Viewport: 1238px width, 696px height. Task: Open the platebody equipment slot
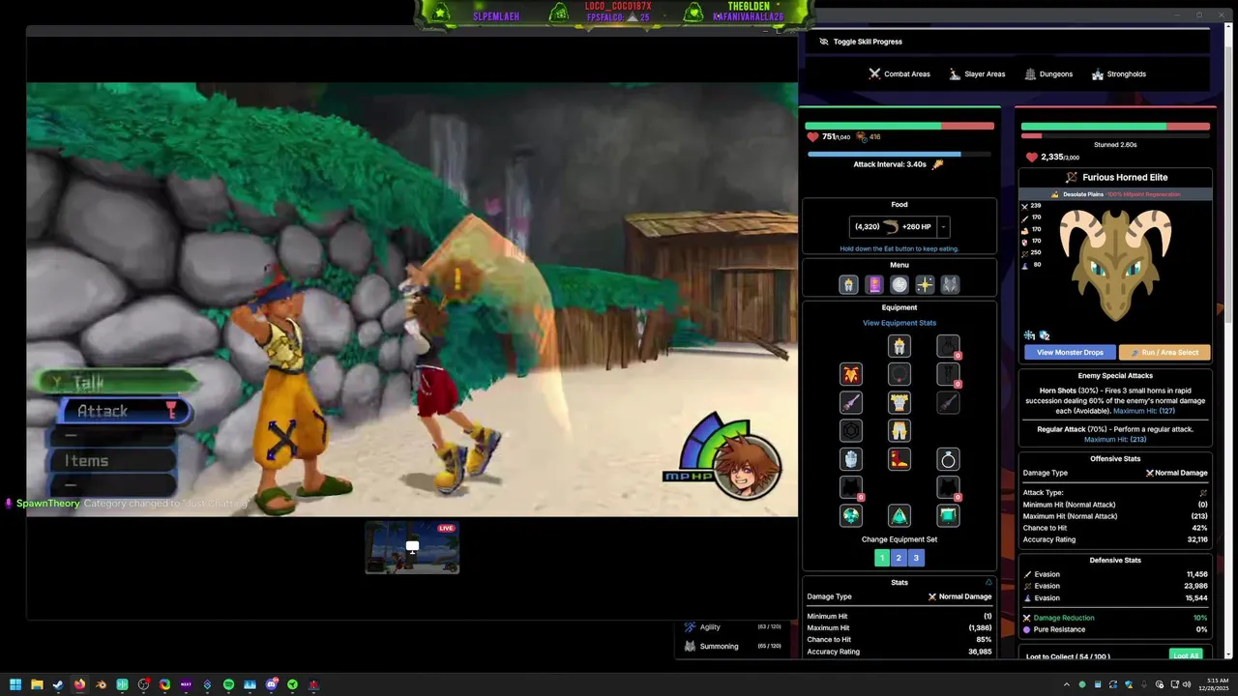pos(899,402)
